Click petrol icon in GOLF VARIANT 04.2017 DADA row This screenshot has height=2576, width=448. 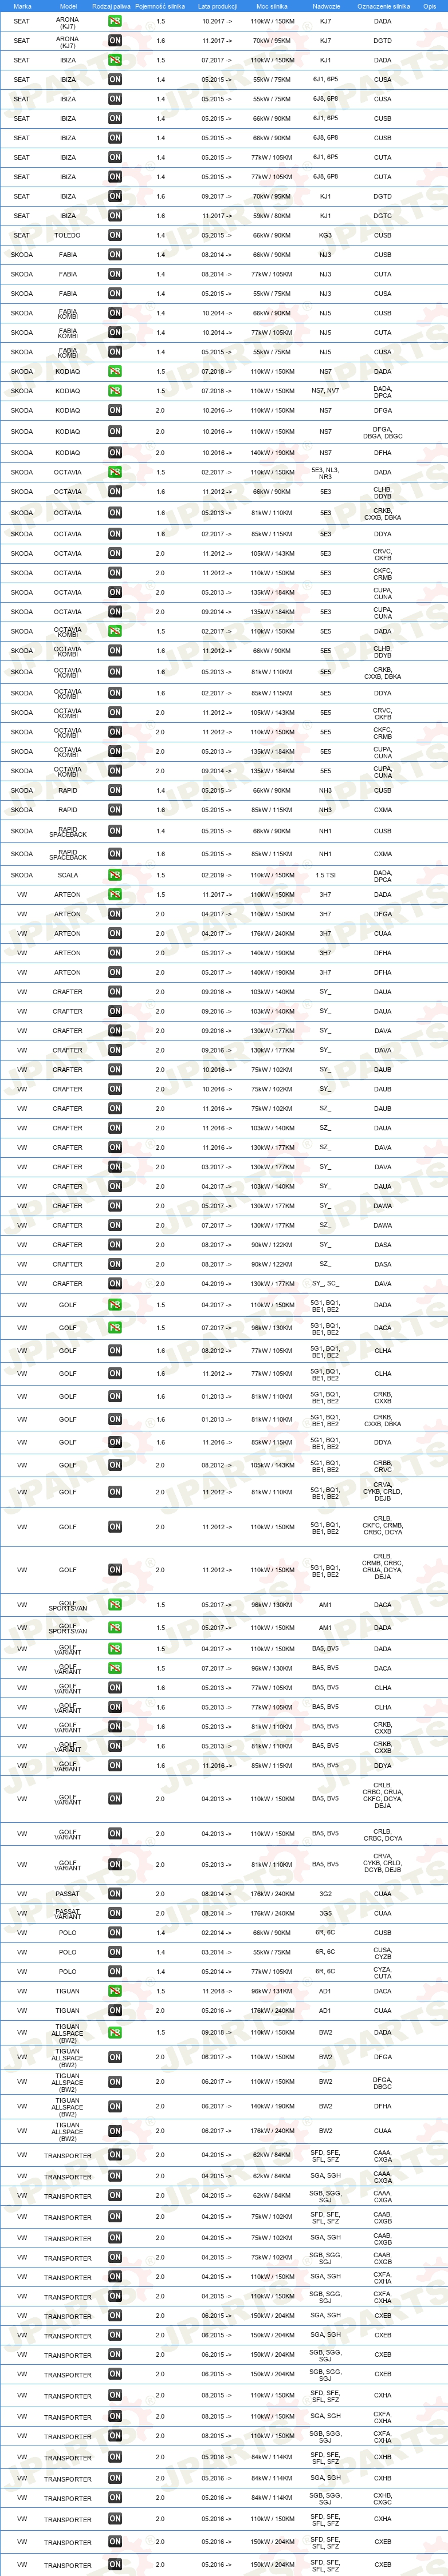(x=115, y=1649)
